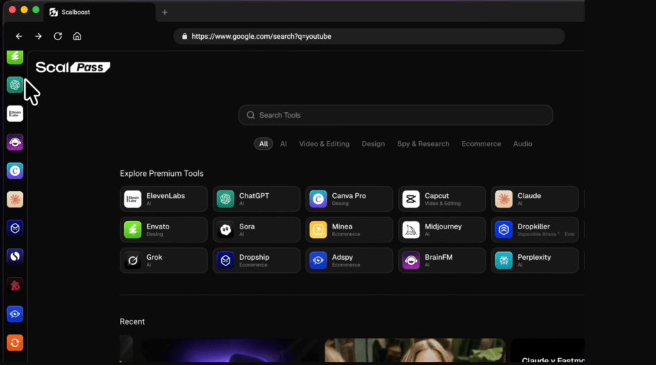Open ChatGPT icon in the sidebar
The image size is (656, 365).
(15, 84)
